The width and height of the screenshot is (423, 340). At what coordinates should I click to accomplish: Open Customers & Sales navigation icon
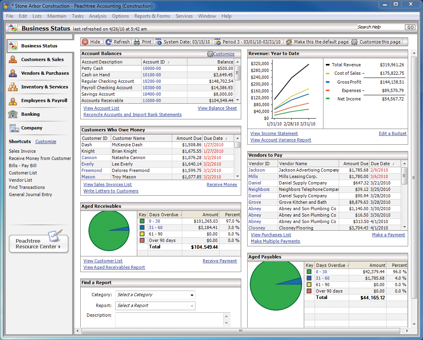click(x=13, y=59)
